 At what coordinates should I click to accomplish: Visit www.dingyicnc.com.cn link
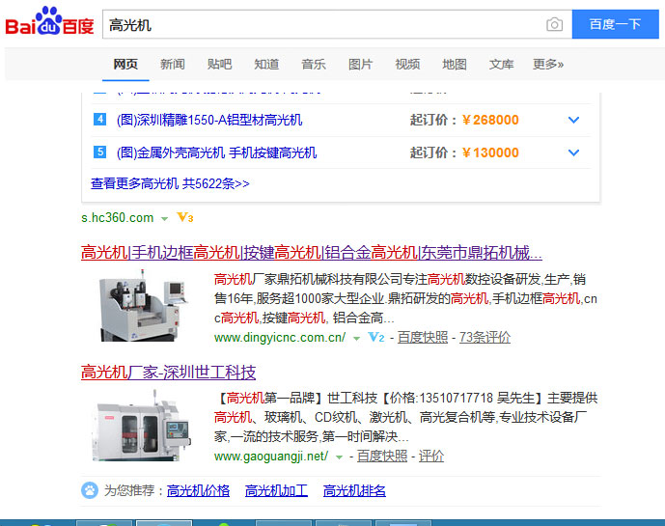(x=280, y=338)
